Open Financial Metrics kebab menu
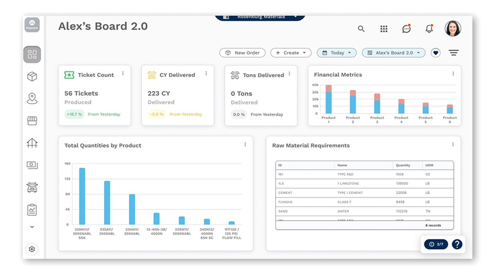 coord(453,74)
